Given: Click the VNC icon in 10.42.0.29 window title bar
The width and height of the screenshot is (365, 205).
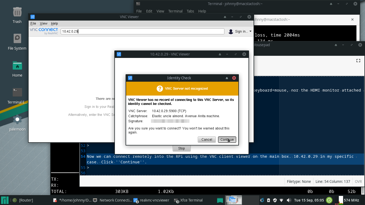Looking at the screenshot, I should click(119, 54).
